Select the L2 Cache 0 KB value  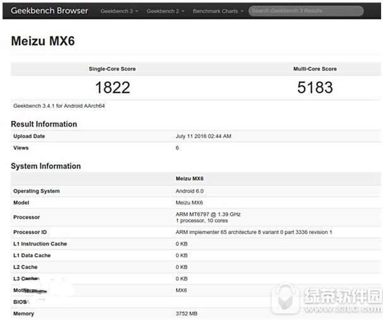point(182,267)
